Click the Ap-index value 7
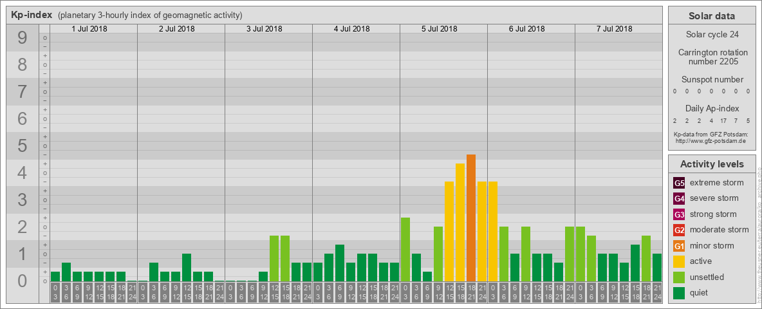Image resolution: width=762 pixels, height=309 pixels. 736,120
